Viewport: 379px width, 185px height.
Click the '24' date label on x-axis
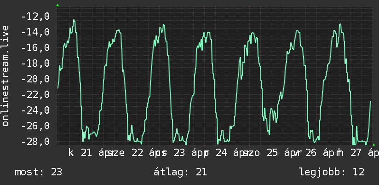coord(221,153)
